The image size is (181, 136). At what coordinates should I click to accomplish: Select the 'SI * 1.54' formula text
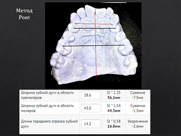coord(114,105)
